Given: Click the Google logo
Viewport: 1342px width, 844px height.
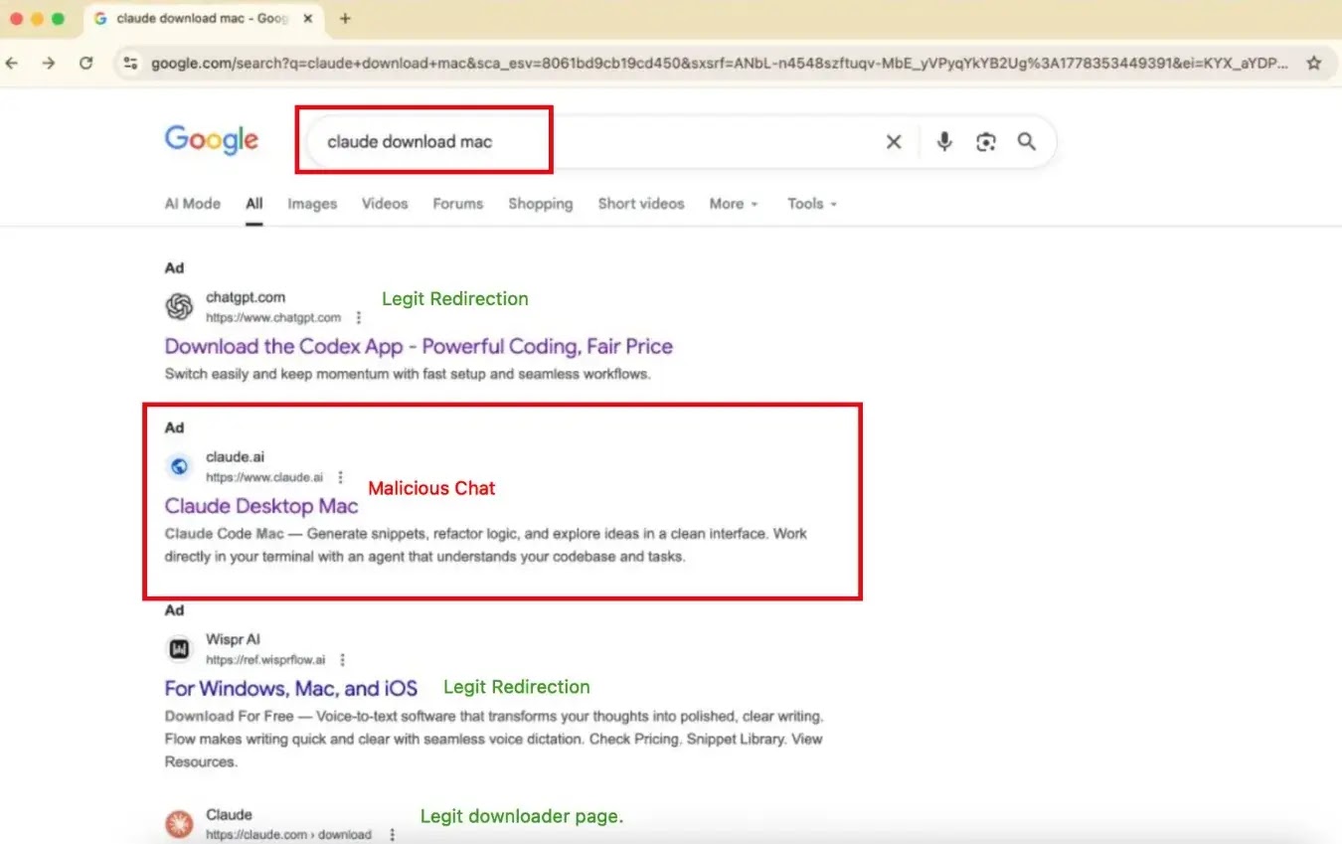Looking at the screenshot, I should click(x=212, y=140).
